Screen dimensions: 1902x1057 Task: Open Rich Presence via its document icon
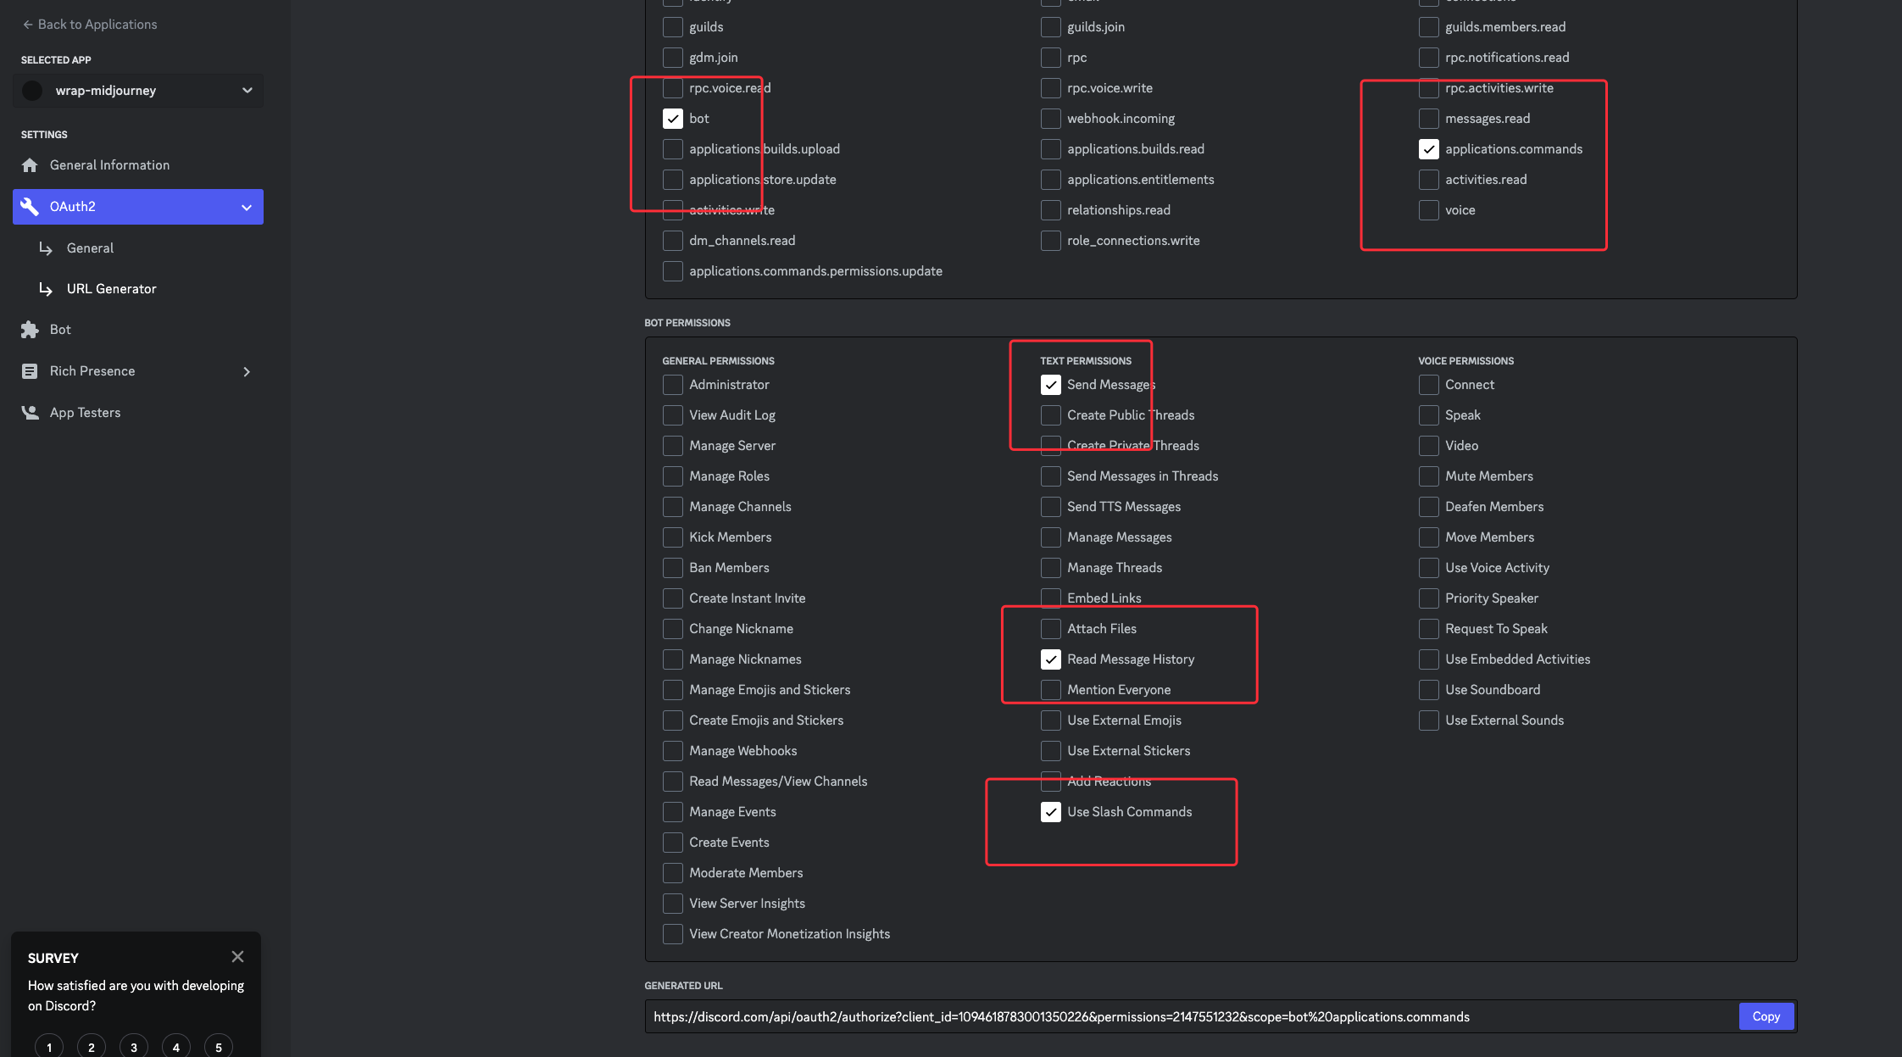(30, 370)
